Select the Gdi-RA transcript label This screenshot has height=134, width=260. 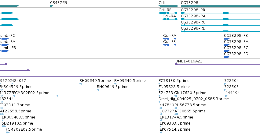pyautogui.click(x=169, y=16)
